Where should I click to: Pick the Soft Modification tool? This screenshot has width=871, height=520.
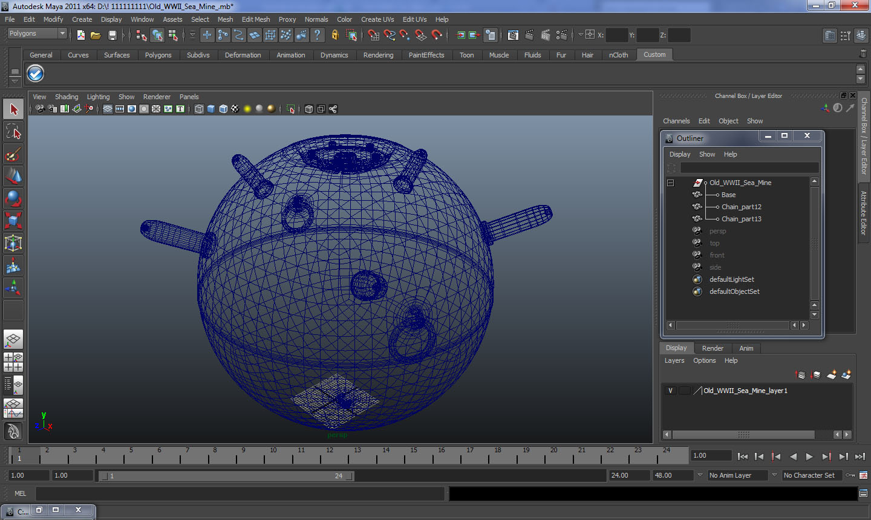[13, 265]
